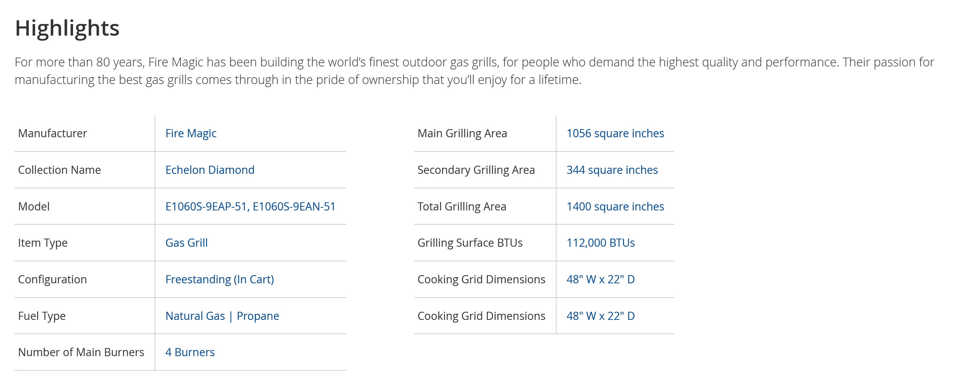Click the Manufacturer row label
The image size is (969, 388).
click(x=52, y=133)
